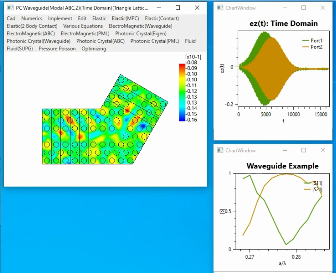
Task: Click the [x10-1] scale label
Action: (193, 57)
